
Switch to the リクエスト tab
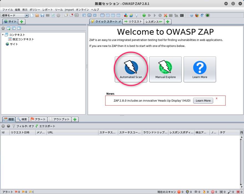[x=133, y=21]
